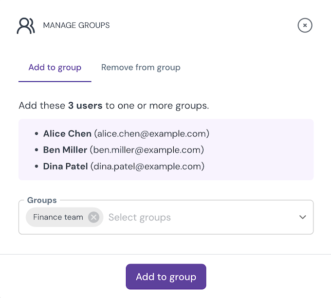Click the Alice Chen list entry
The width and height of the screenshot is (331, 298).
click(x=126, y=134)
